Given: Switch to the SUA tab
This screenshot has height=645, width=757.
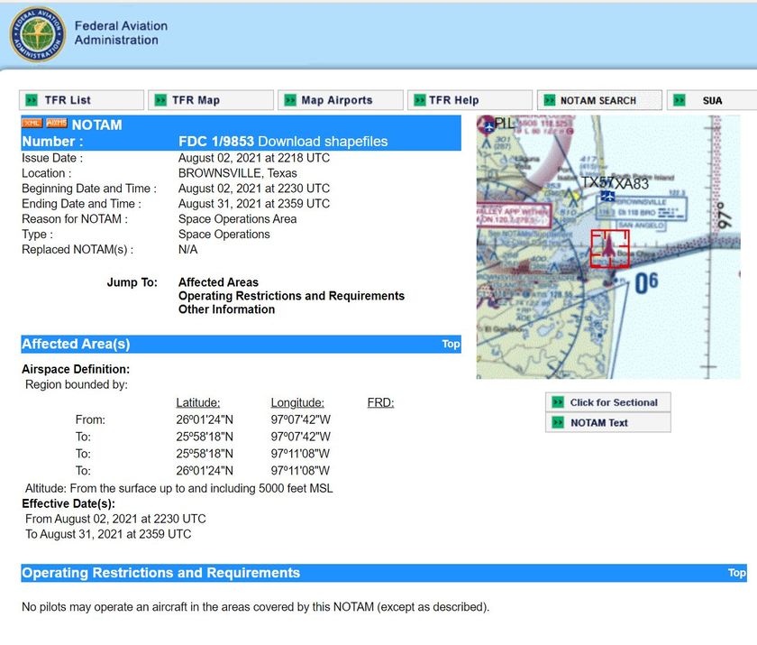Looking at the screenshot, I should click(712, 100).
